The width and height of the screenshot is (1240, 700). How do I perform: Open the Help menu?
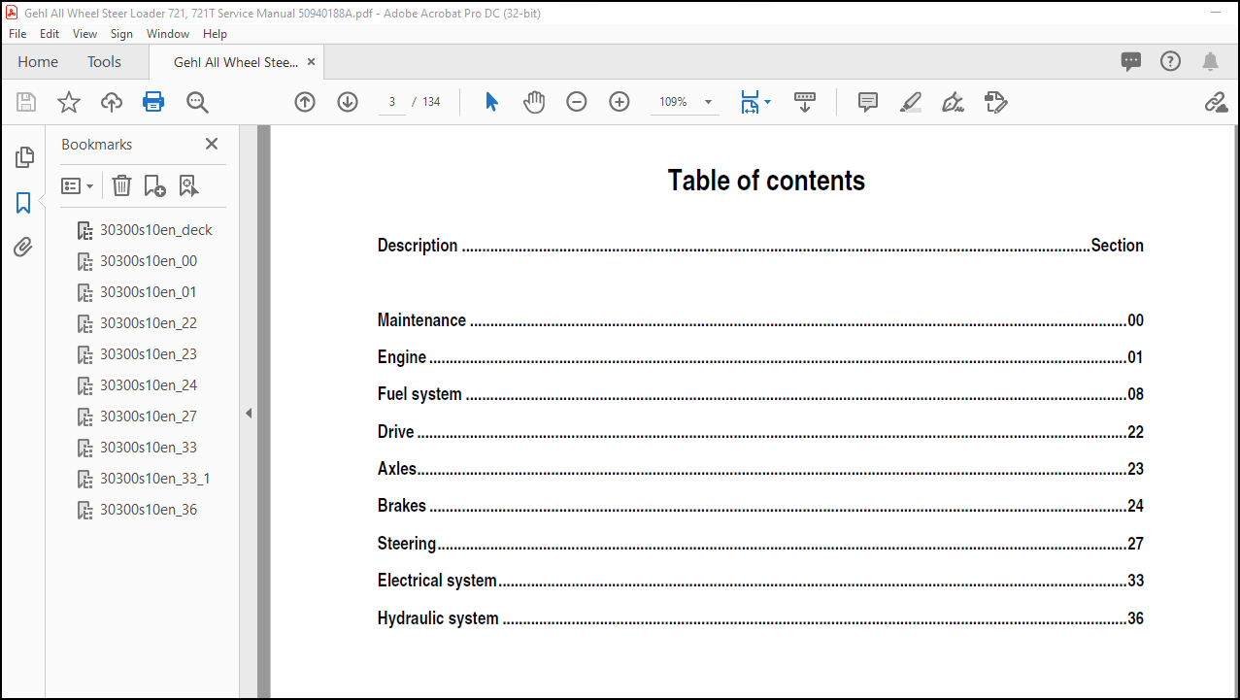pyautogui.click(x=215, y=33)
